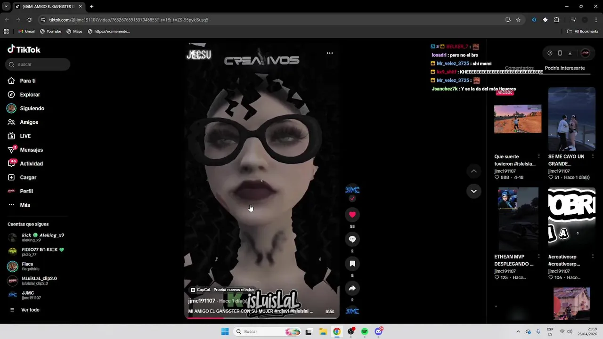Screen dimensions: 603x339
Task: Open the Gmail bookmark
Action: 26,32
